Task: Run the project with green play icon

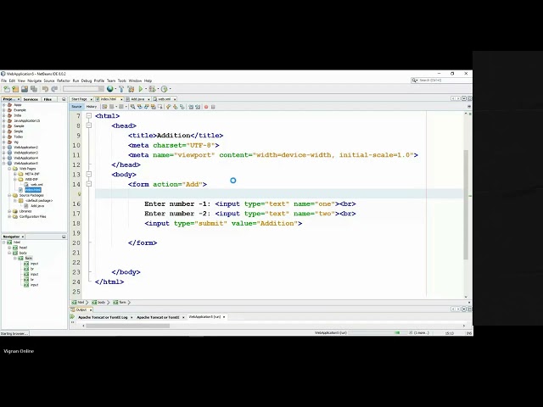Action: pyautogui.click(x=141, y=89)
